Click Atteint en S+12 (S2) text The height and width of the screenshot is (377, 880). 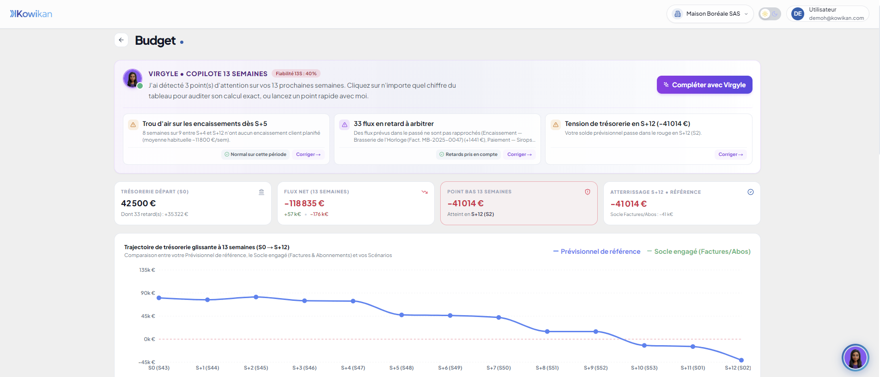(x=471, y=214)
